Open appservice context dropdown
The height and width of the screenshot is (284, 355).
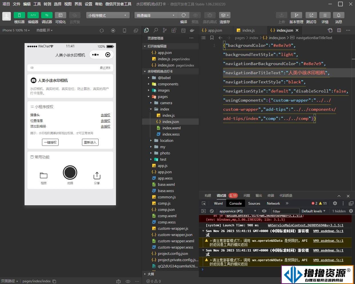238,211
